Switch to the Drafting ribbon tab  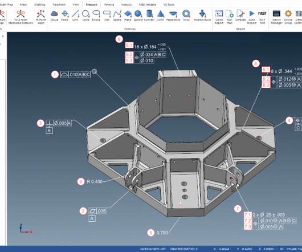coord(40,5)
